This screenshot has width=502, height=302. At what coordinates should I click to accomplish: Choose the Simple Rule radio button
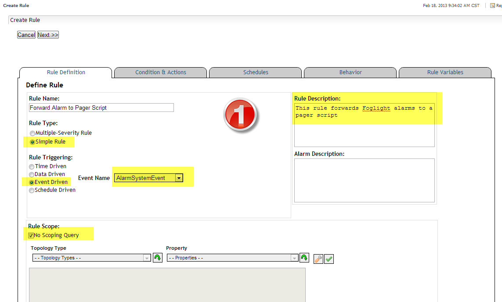click(32, 142)
